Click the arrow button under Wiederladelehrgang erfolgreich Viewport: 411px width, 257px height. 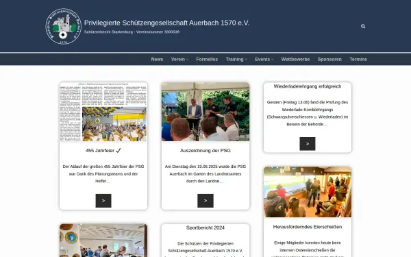click(x=308, y=144)
